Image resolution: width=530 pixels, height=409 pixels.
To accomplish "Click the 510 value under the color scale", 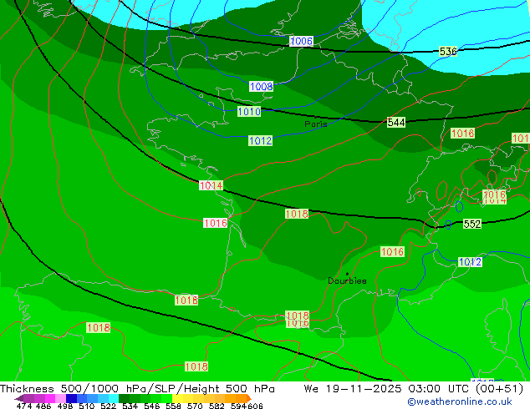I will [x=87, y=406].
